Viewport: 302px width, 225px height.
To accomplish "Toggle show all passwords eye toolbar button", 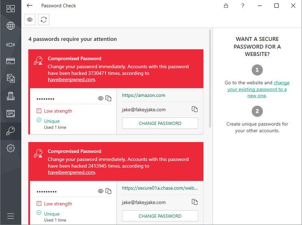I will (30, 20).
